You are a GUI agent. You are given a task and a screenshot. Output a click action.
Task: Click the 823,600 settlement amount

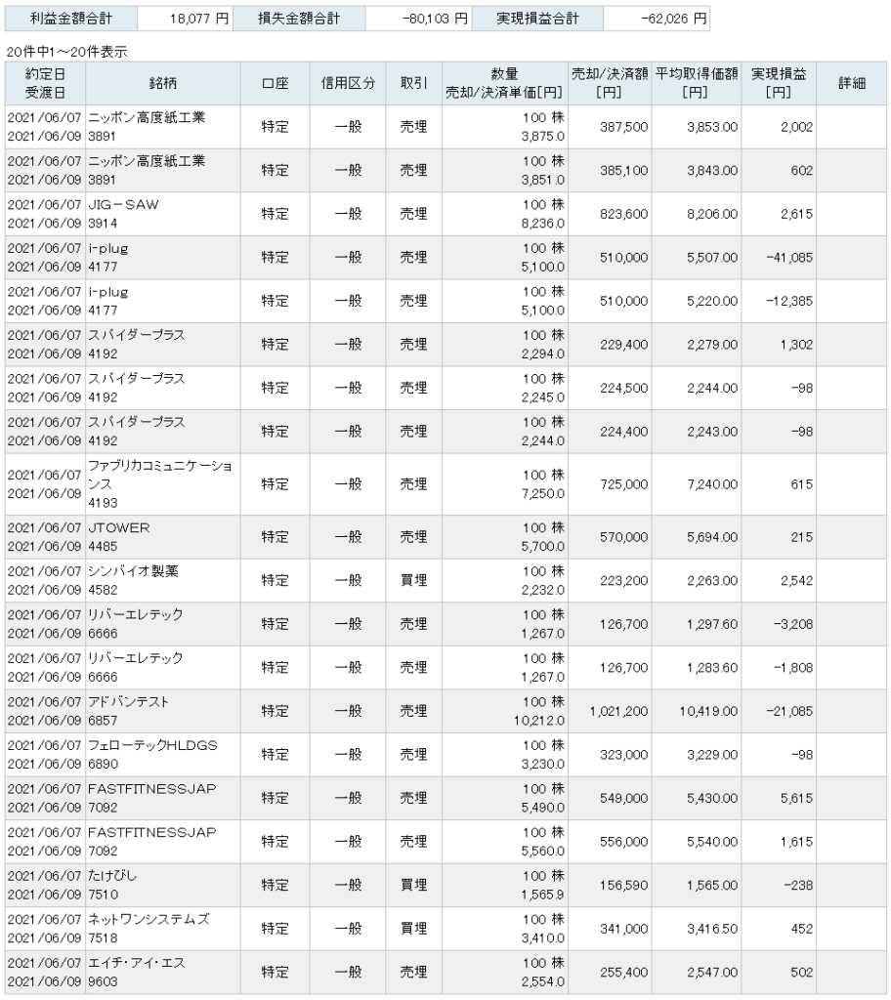tap(623, 214)
